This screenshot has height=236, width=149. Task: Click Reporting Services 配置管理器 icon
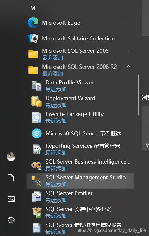(x=37, y=149)
